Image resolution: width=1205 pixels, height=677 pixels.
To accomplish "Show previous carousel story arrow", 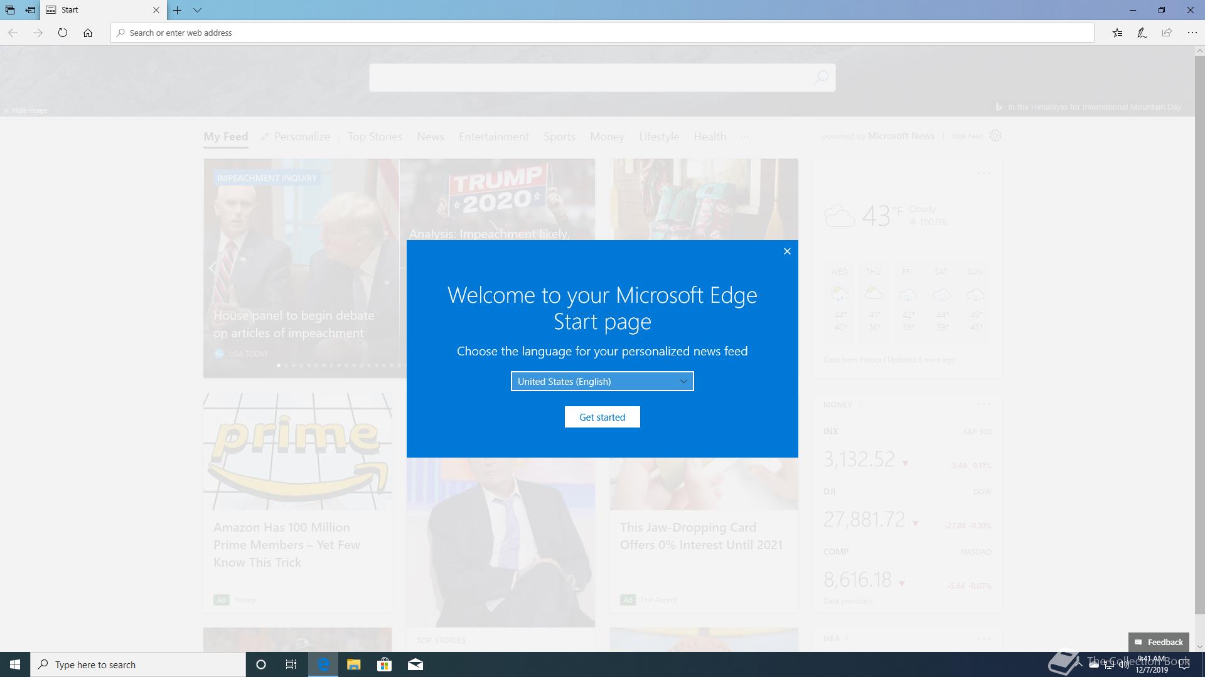I will coord(212,268).
